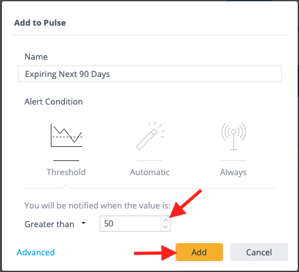The image size is (299, 272).
Task: Click the underline beneath the Threshold icon
Action: 66,160
